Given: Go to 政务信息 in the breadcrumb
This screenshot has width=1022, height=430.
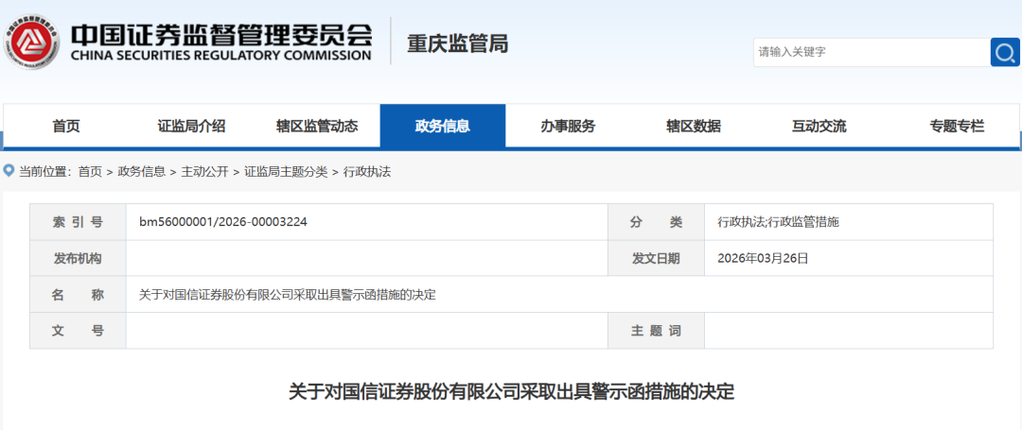Looking at the screenshot, I should pos(141,172).
